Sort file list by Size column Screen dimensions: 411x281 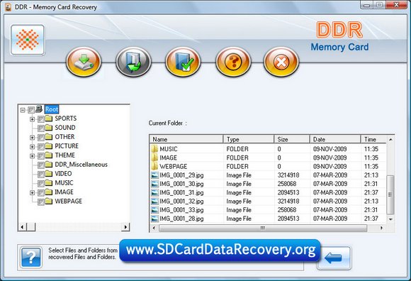[292, 139]
